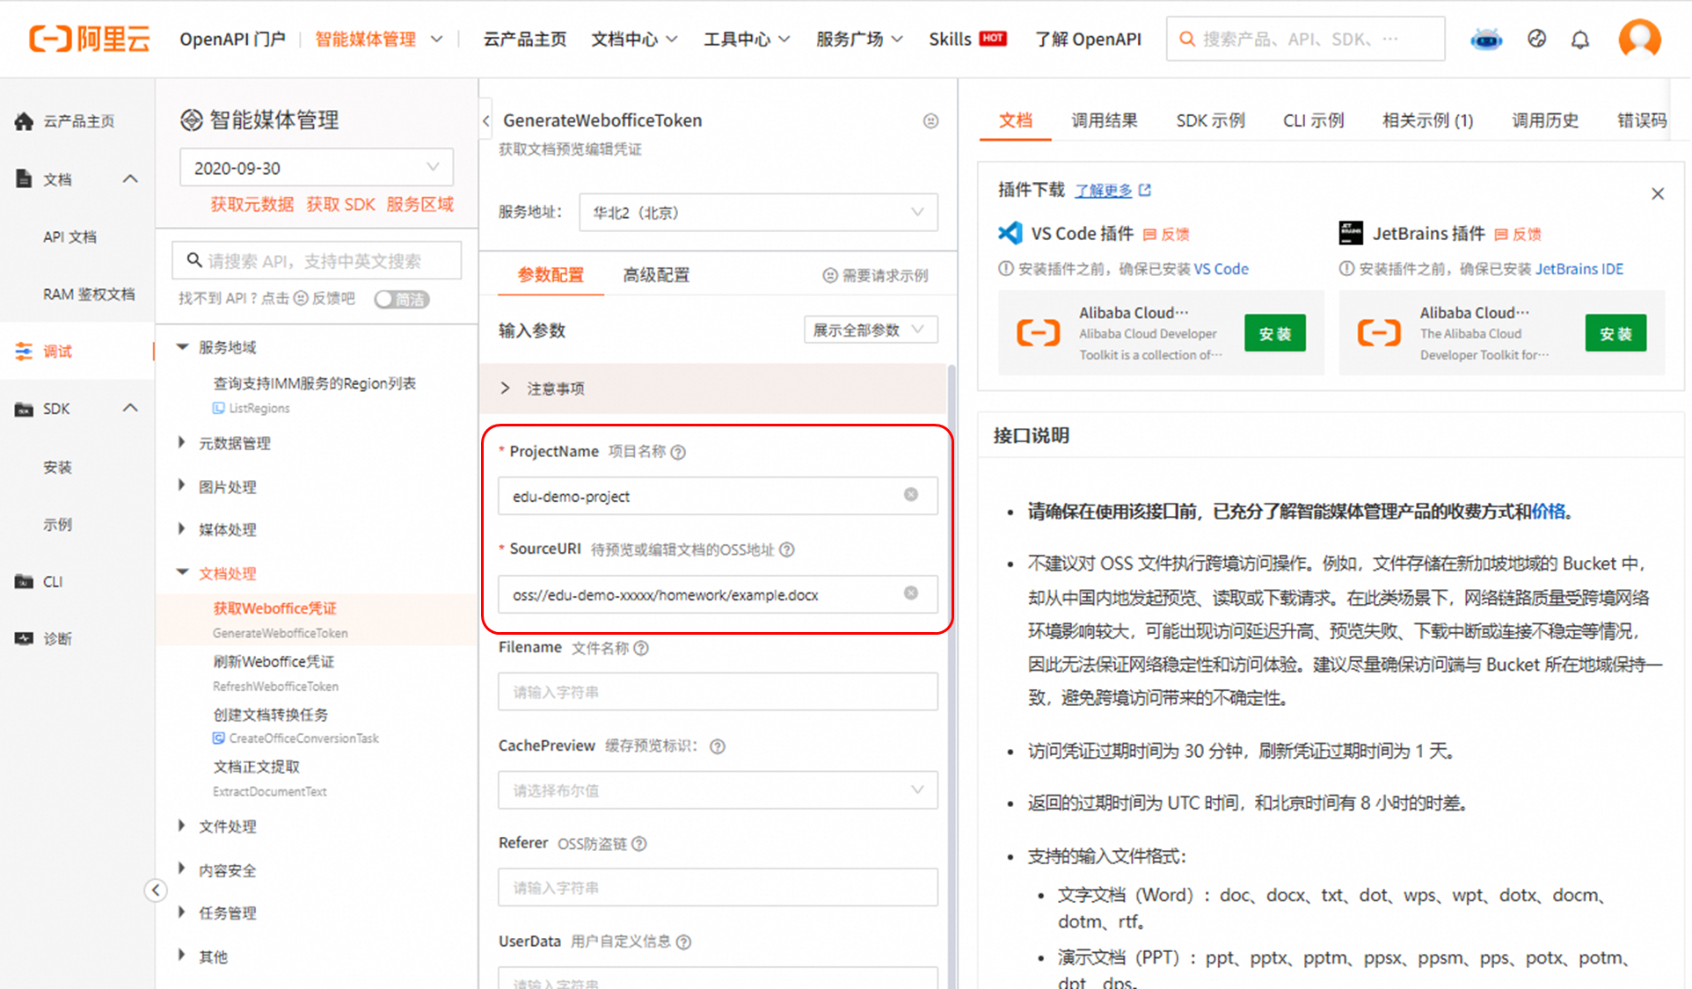1692x989 pixels.
Task: Open the 工具中心 menu
Action: click(747, 40)
